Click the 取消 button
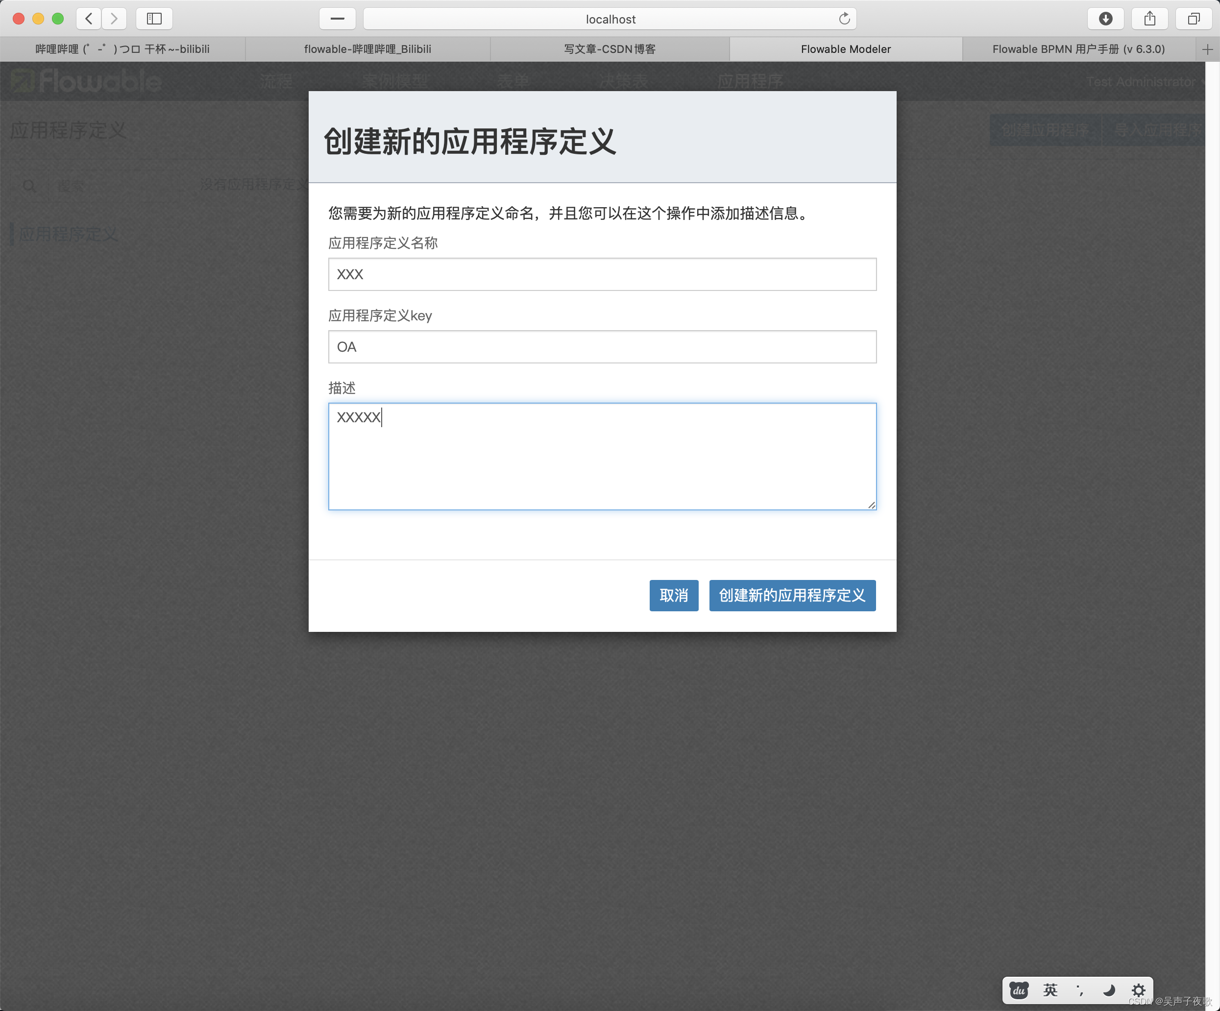 click(674, 595)
